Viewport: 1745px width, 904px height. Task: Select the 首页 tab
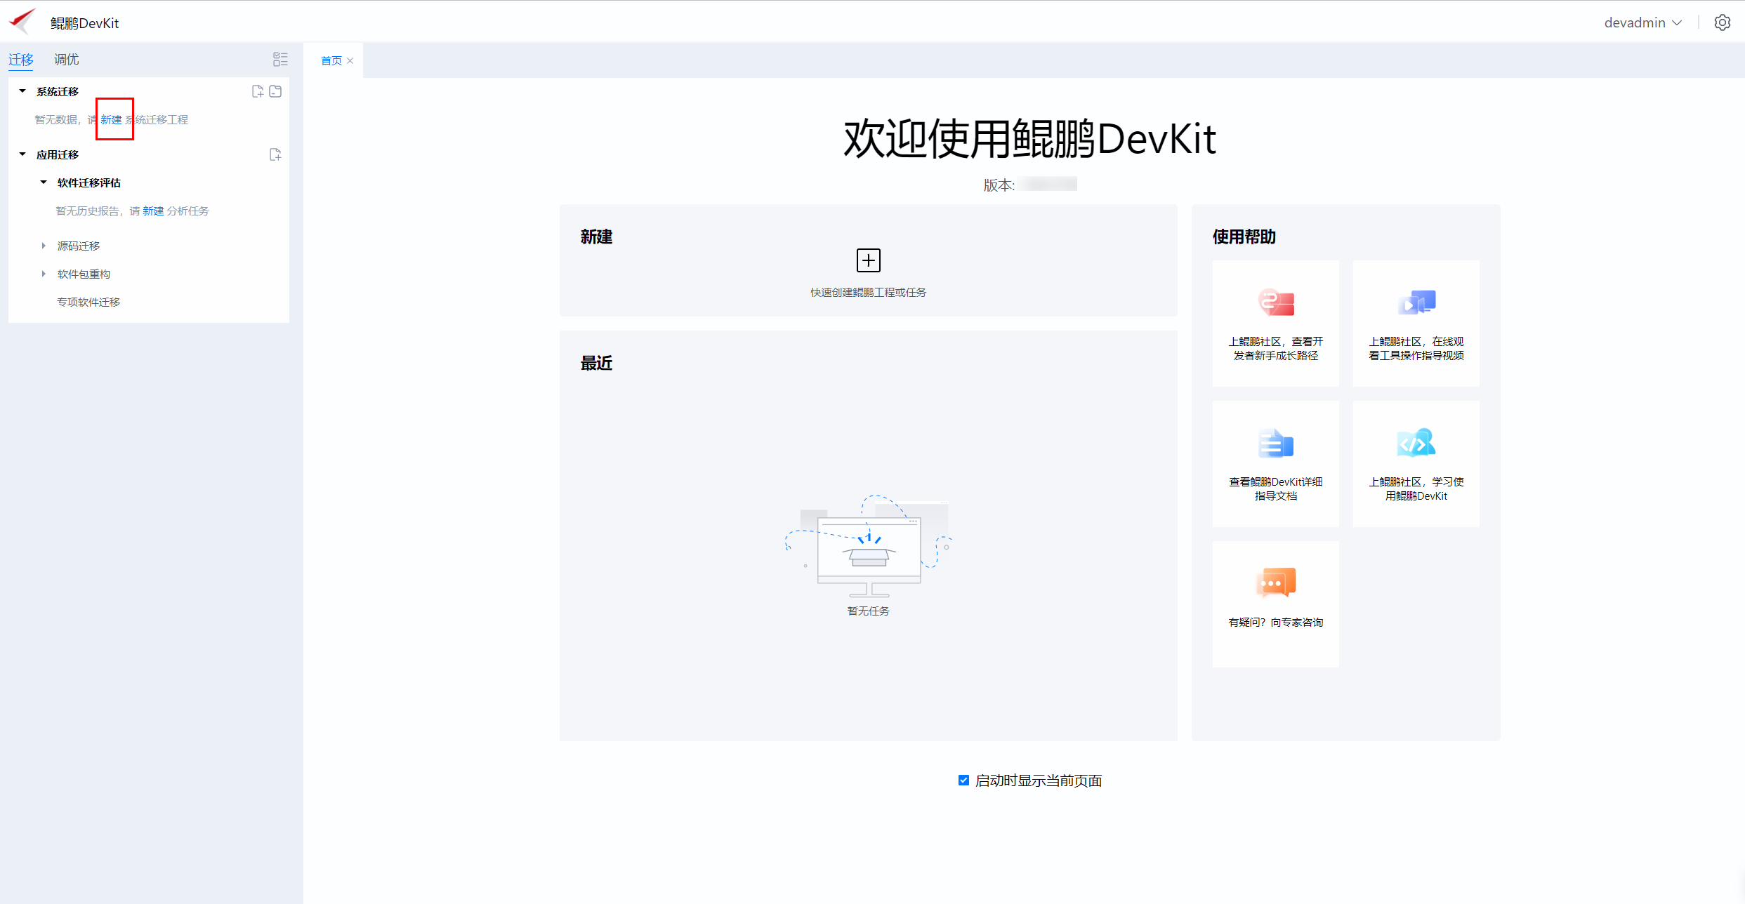tap(331, 61)
